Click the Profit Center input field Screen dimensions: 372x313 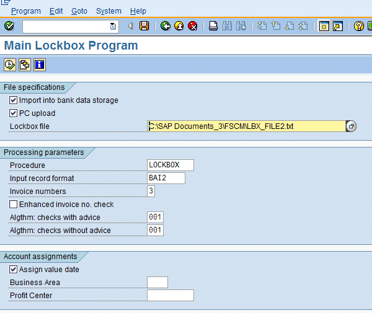pyautogui.click(x=170, y=296)
